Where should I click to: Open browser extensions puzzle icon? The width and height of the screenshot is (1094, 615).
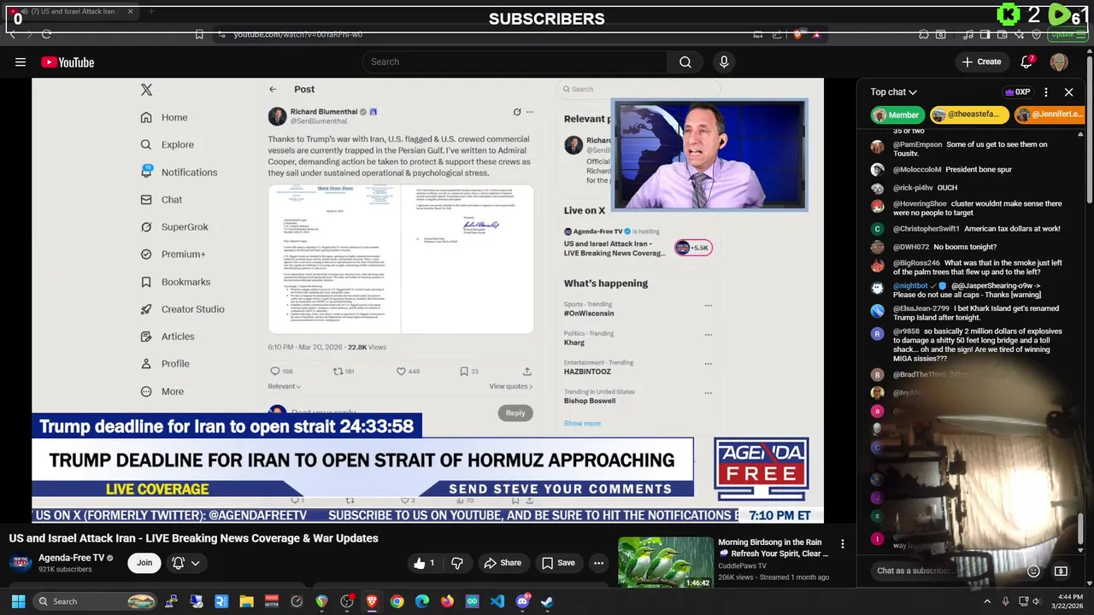click(924, 34)
